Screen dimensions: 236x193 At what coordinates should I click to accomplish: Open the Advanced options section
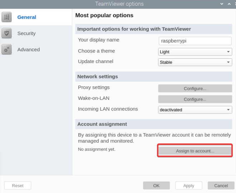(29, 49)
